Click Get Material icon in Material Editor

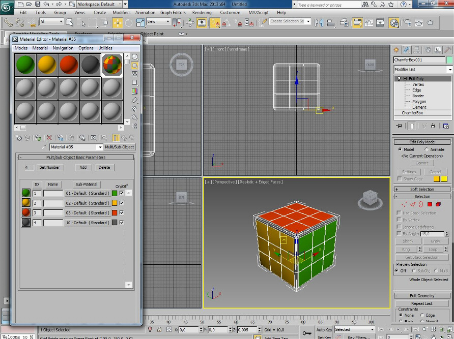[x=19, y=138]
